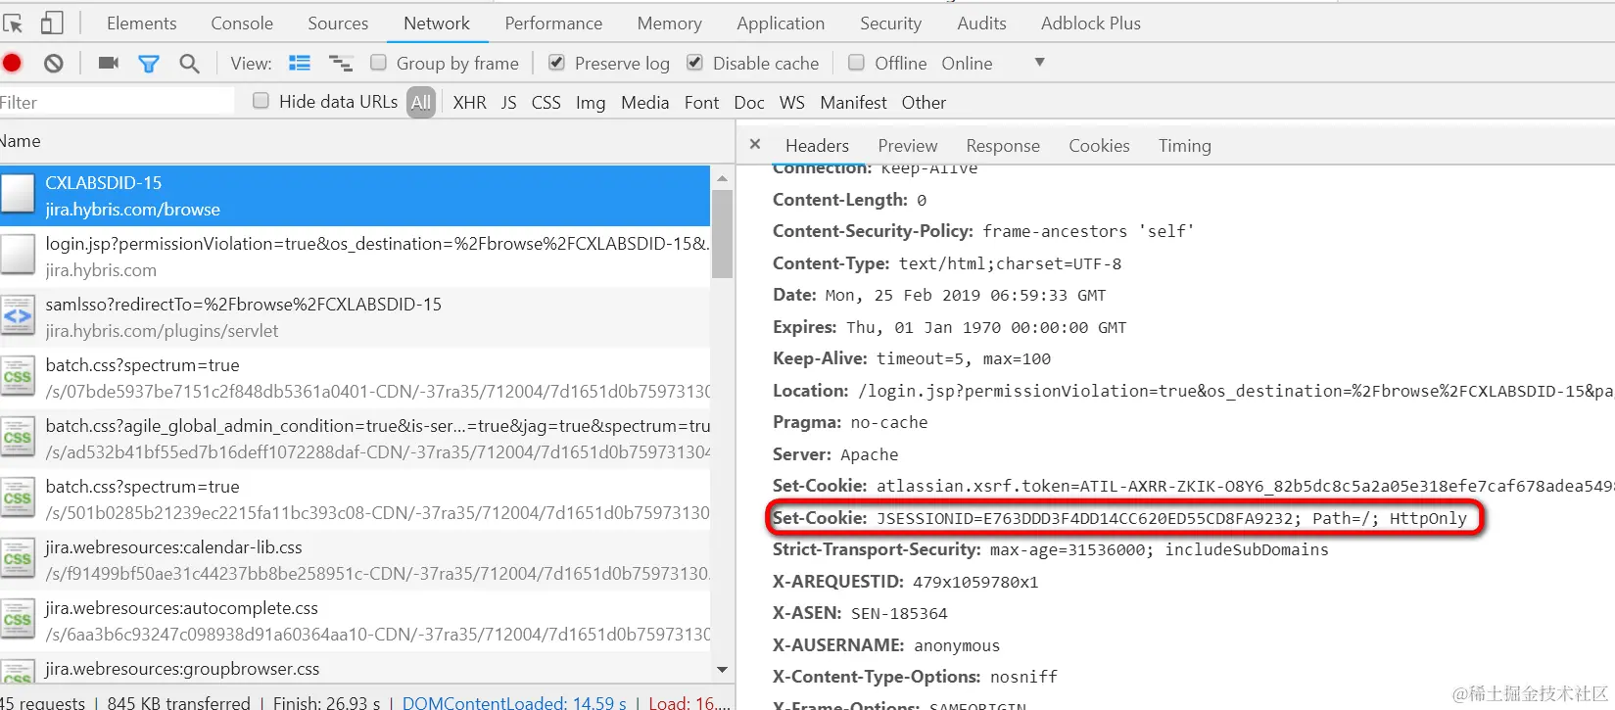
Task: Open the Application panel
Action: 781,23
